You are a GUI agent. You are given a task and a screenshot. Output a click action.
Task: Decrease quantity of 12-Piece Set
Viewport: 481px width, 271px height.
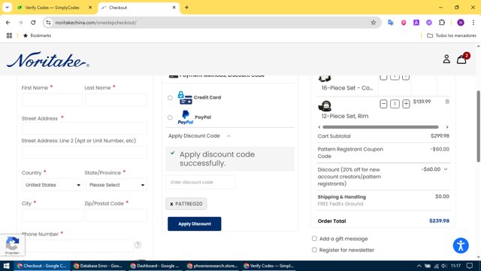coord(383,104)
